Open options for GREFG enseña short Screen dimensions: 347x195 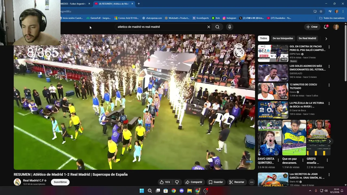coord(327,160)
